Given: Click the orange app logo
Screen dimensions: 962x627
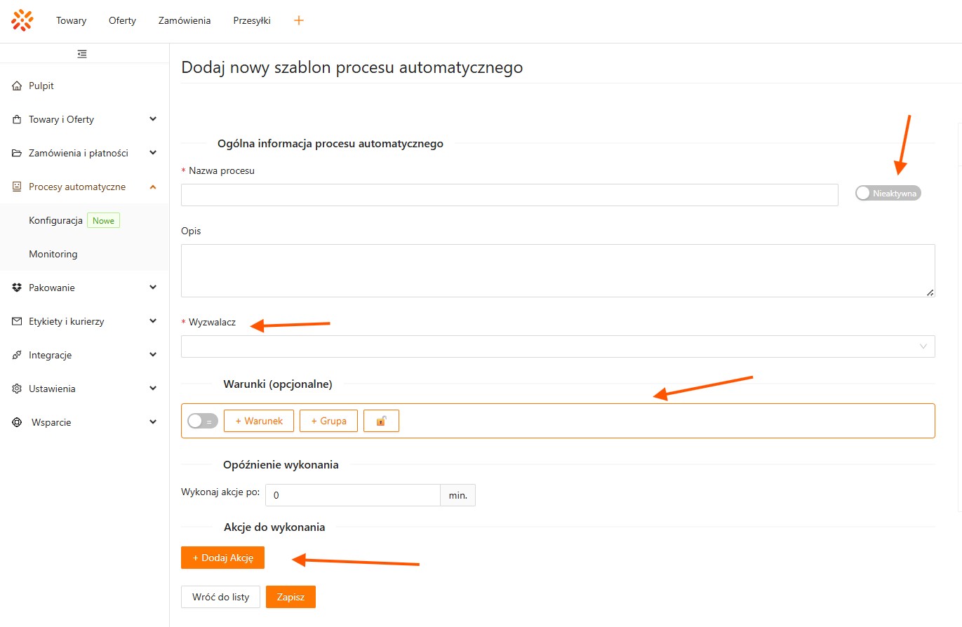Looking at the screenshot, I should pos(22,20).
